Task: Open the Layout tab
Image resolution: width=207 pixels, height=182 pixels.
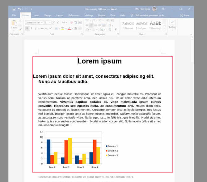Action: pos(60,15)
